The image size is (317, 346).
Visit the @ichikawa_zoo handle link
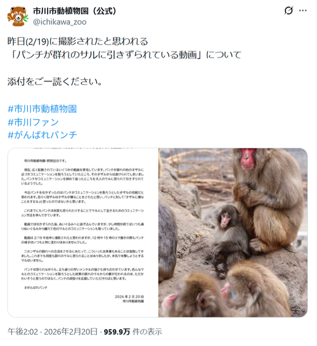(x=60, y=22)
